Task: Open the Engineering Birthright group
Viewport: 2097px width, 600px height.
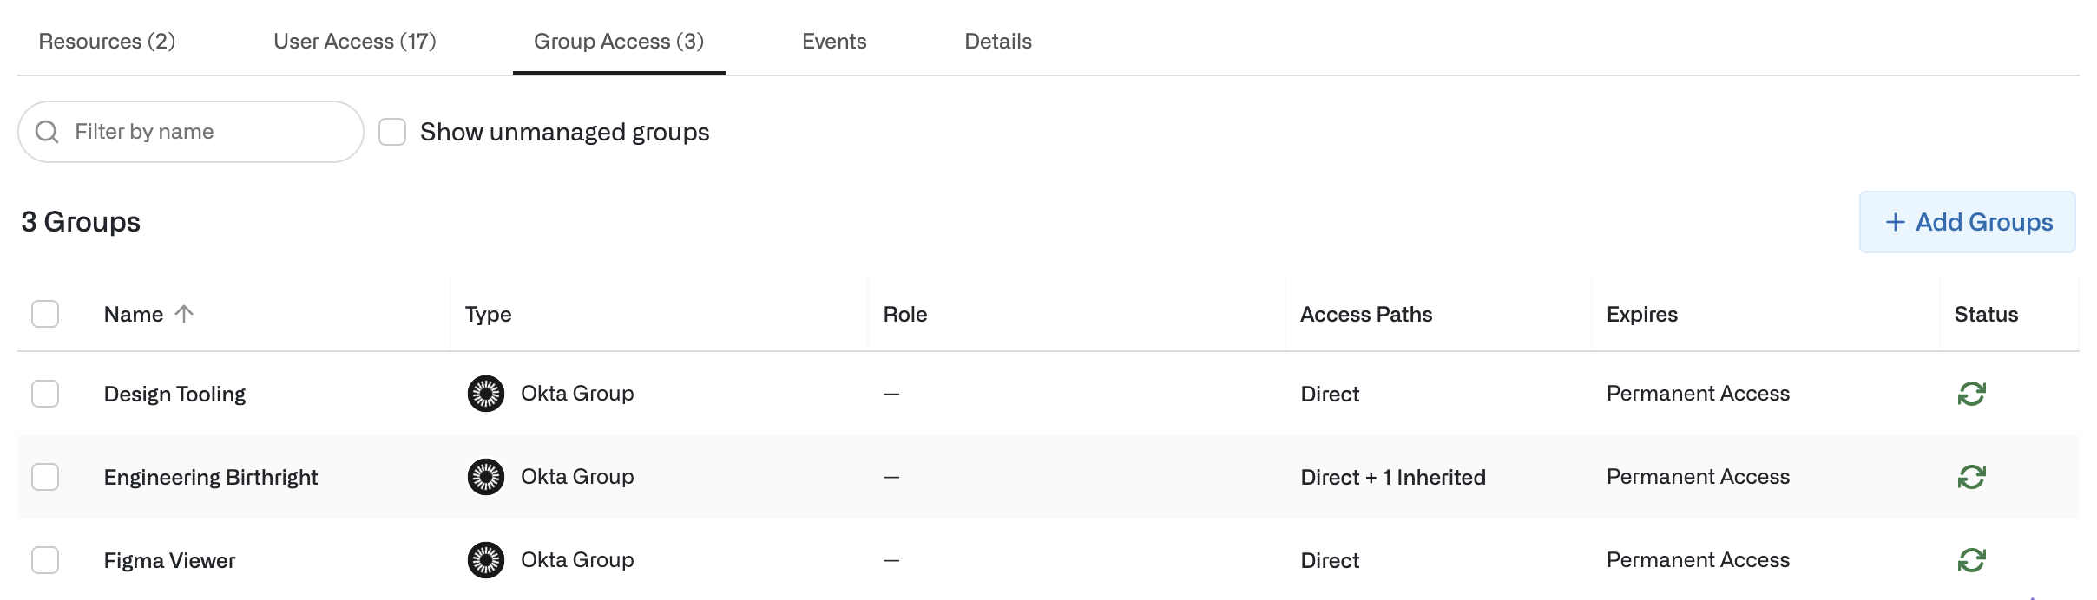Action: pyautogui.click(x=211, y=477)
